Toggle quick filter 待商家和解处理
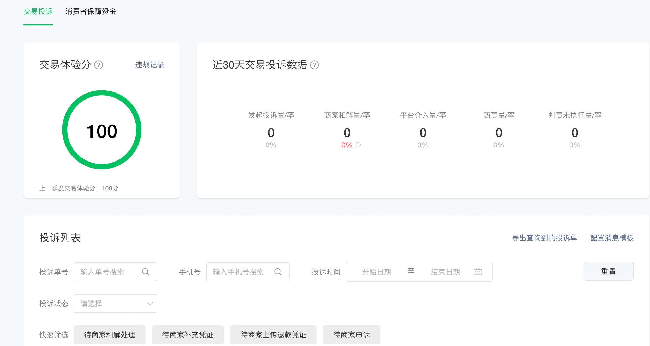This screenshot has height=346, width=650. coord(110,335)
